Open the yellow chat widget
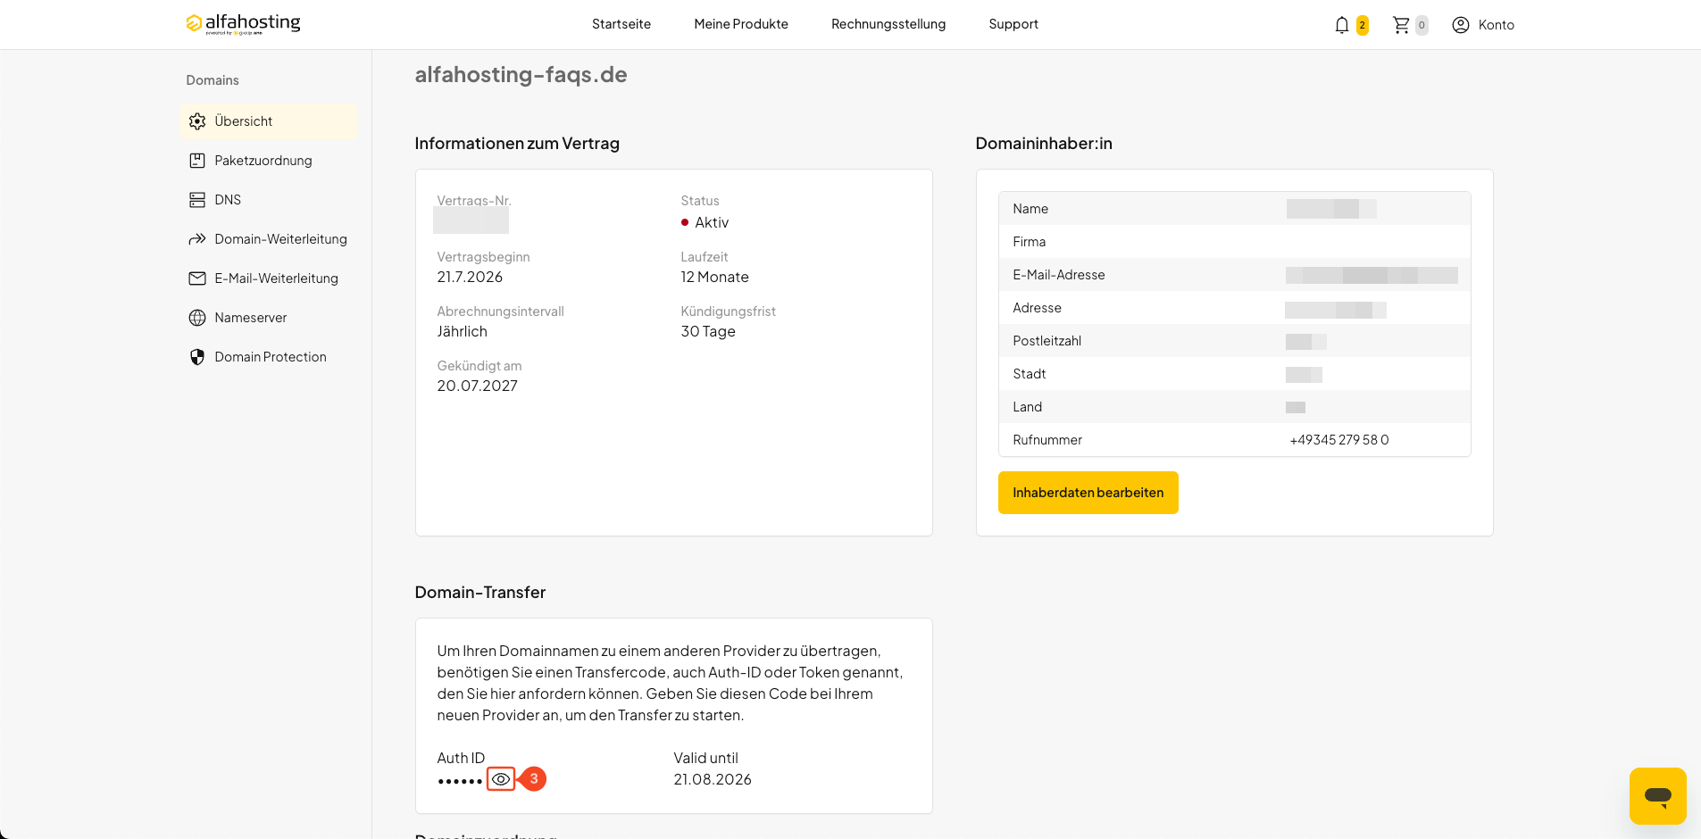Image resolution: width=1701 pixels, height=839 pixels. [x=1658, y=796]
